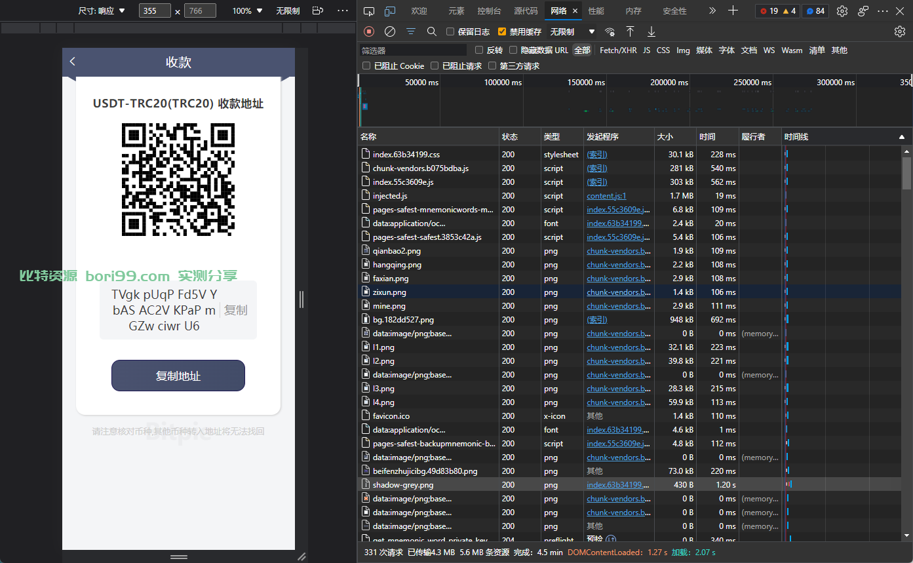Open the 84 issues badge
This screenshot has width=913, height=563.
click(815, 11)
